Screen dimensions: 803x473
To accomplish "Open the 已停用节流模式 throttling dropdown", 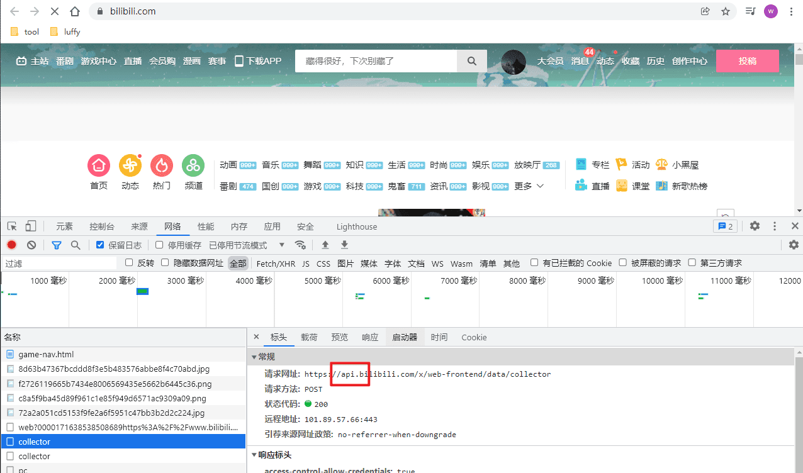I will 247,245.
